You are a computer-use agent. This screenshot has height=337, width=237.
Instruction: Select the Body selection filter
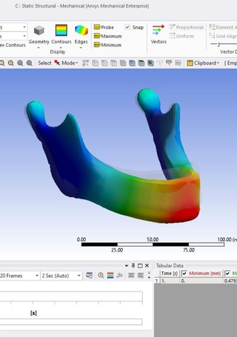[x=123, y=63]
